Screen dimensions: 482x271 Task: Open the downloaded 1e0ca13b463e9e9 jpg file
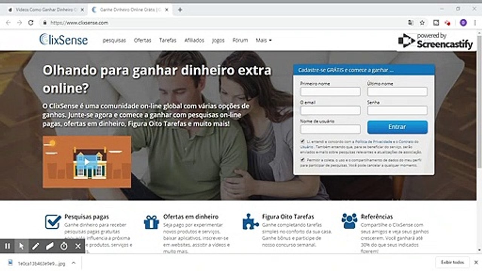click(42, 263)
